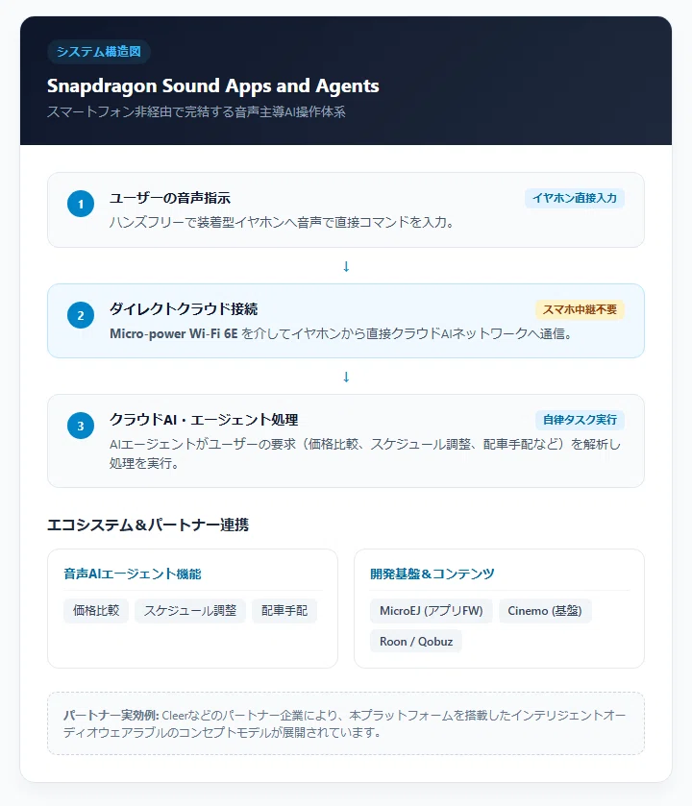Click the Cinemo (基盤) chip
Screen dimensions: 692x806
coord(545,611)
